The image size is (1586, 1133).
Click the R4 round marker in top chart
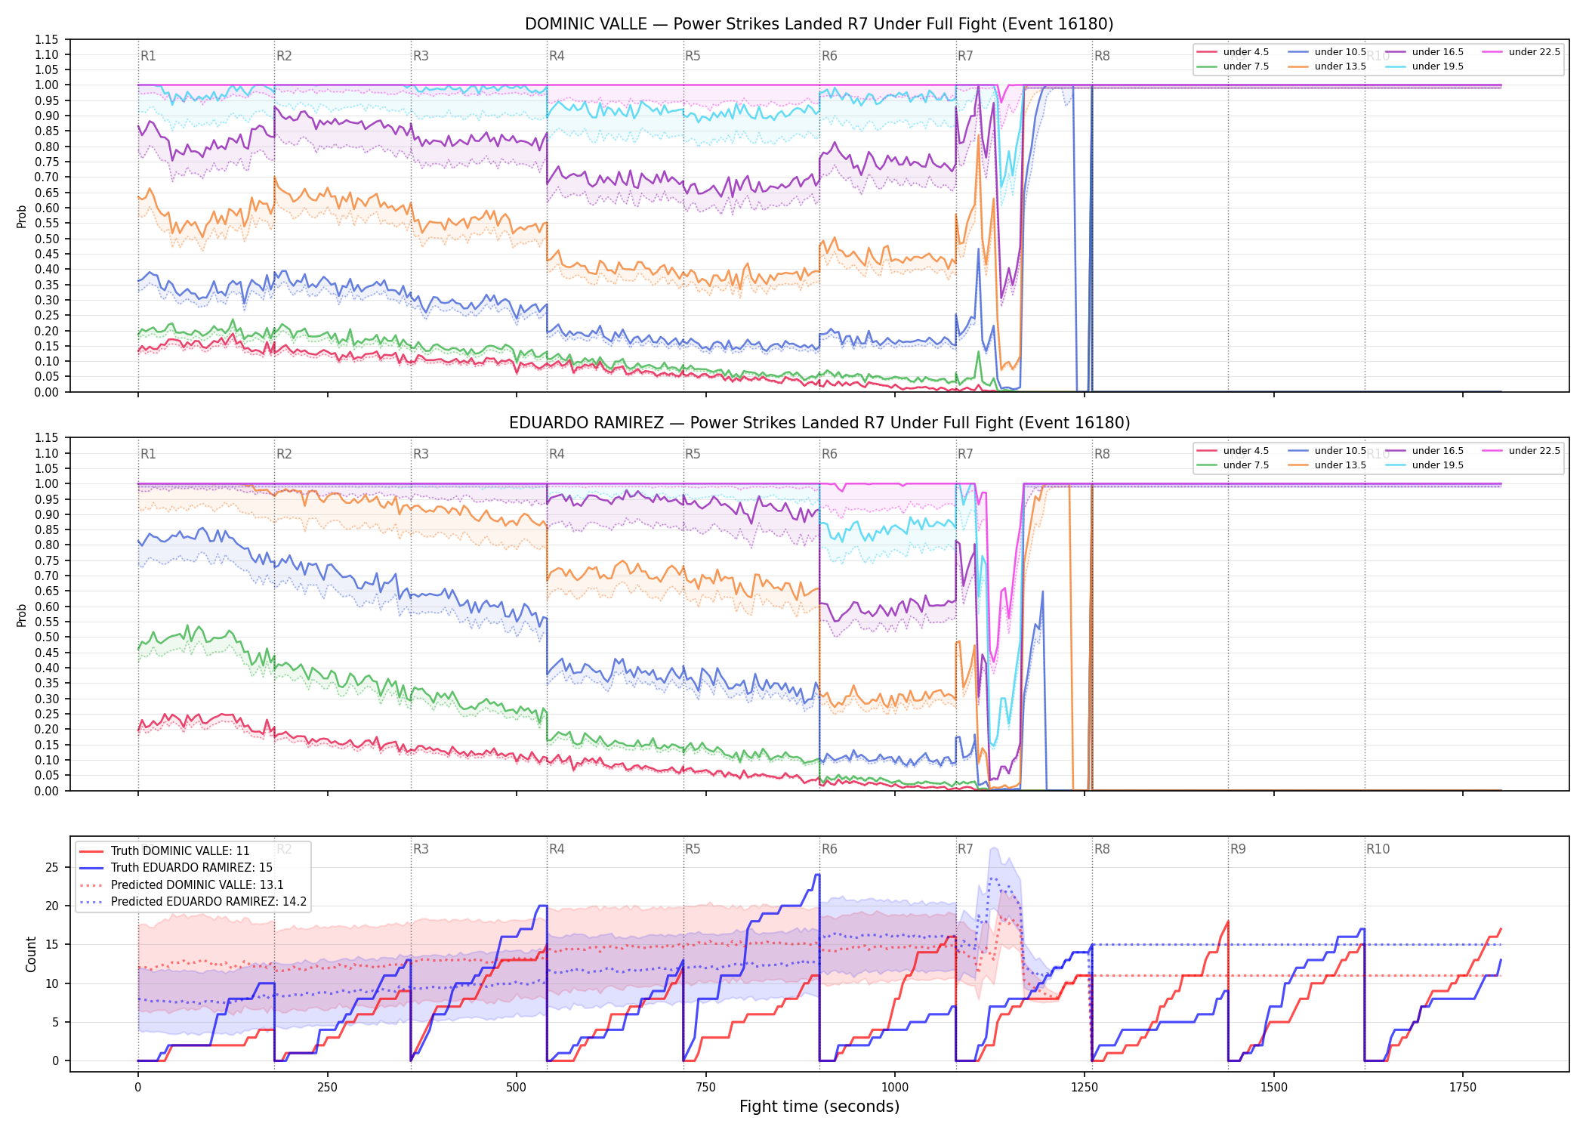point(557,56)
